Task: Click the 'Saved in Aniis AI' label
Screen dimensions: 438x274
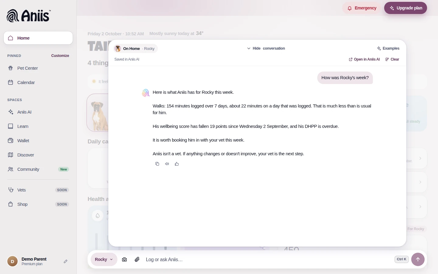Action: pos(127,59)
